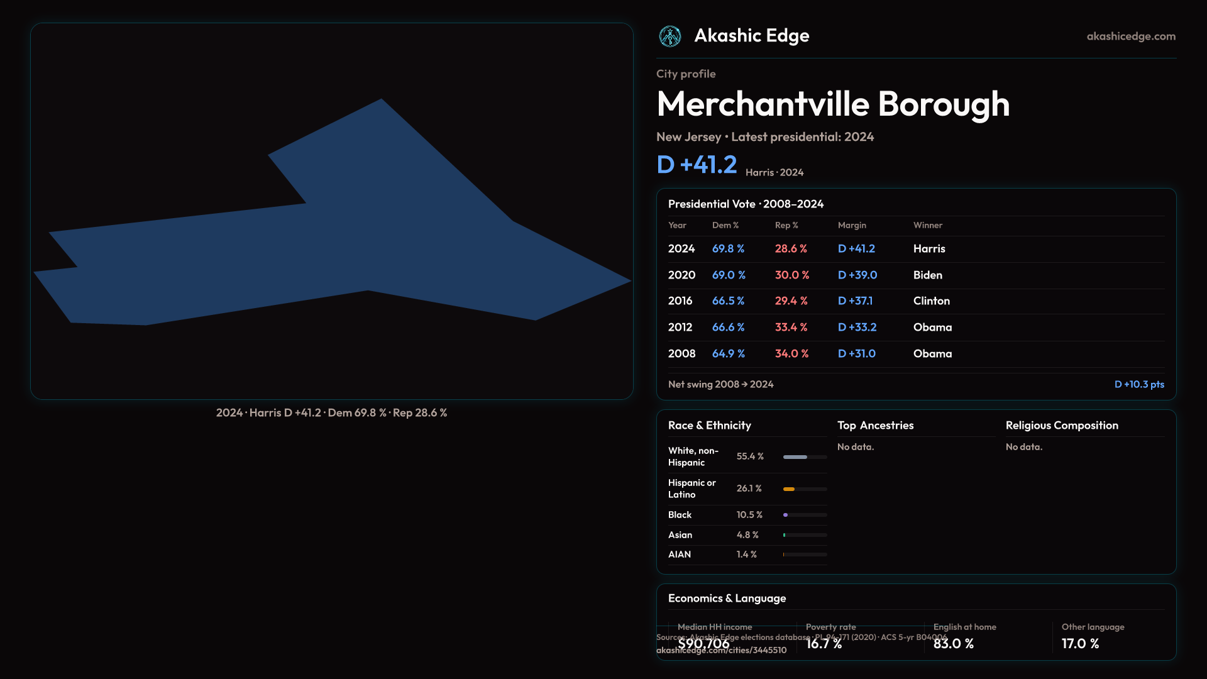
Task: Click the Race & Ethnicity heading
Action: [709, 426]
